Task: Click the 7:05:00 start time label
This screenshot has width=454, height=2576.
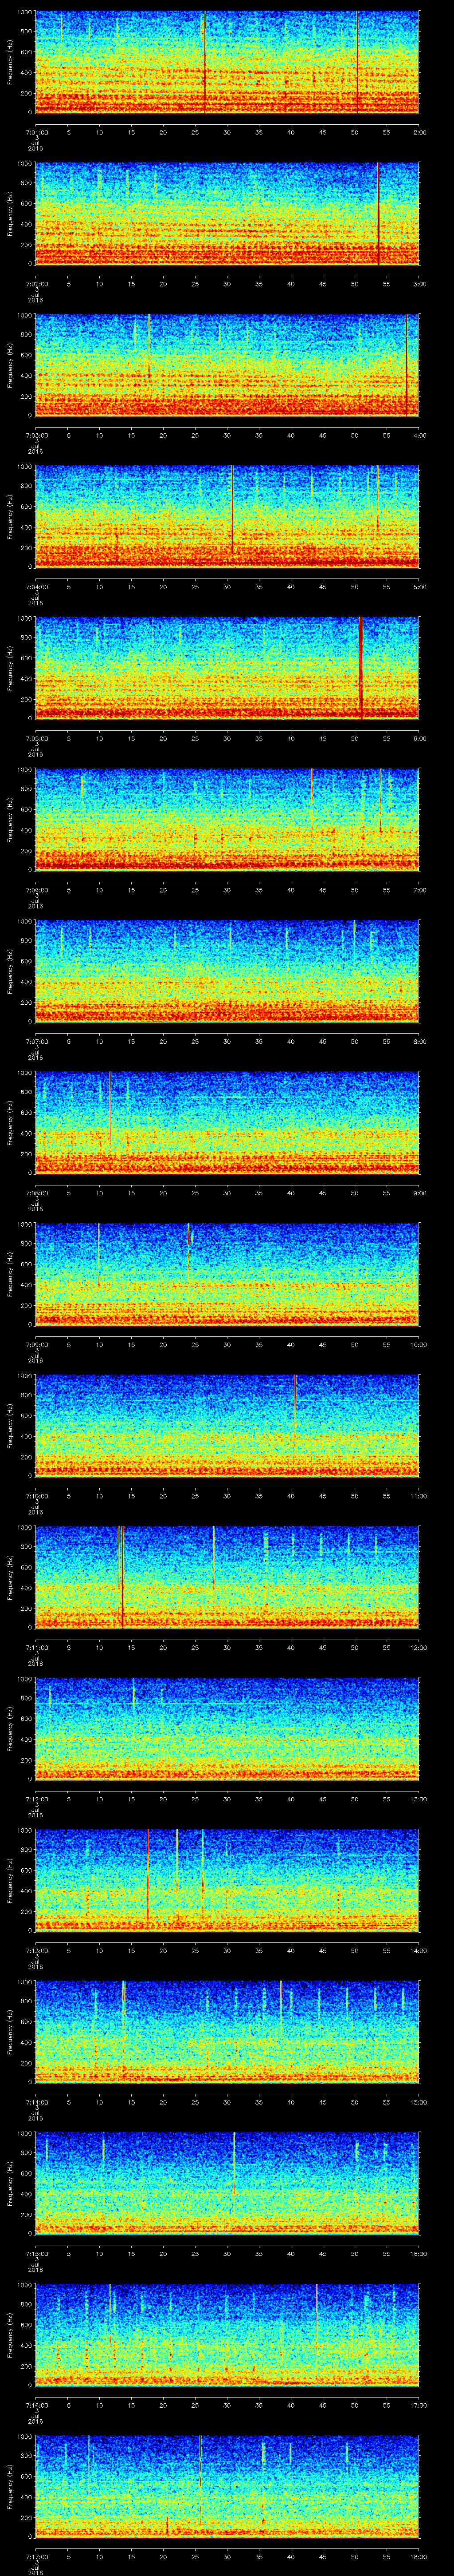Action: [36, 738]
